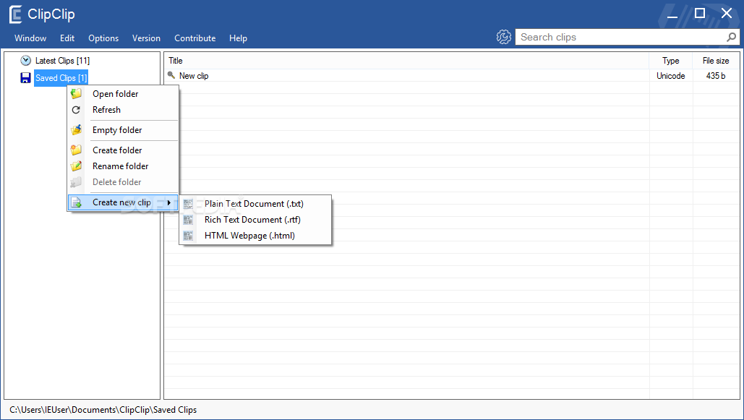Viewport: 744px width, 420px height.
Task: Open the settings gear icon
Action: [x=503, y=37]
